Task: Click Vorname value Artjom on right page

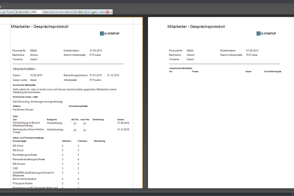Action: (190, 59)
